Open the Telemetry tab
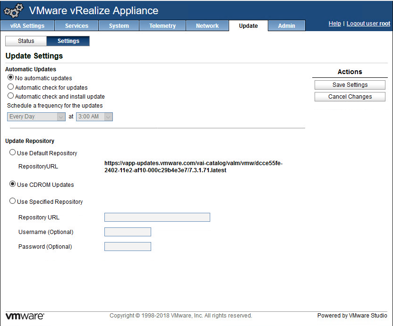Screen dimensions: 393x326 (x=162, y=26)
